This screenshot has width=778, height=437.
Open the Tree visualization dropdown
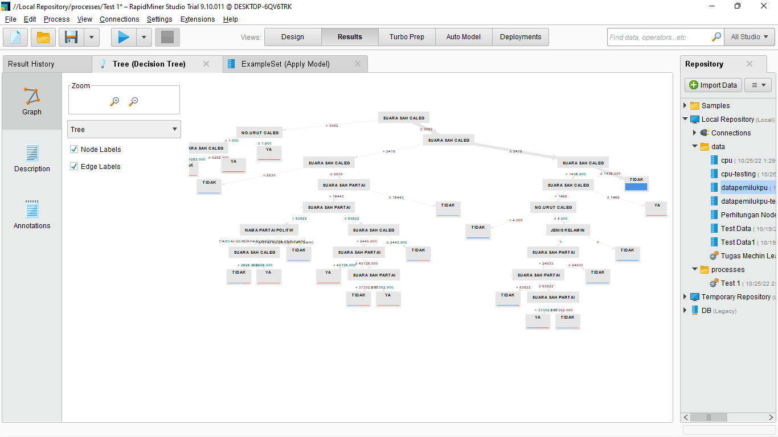point(124,129)
